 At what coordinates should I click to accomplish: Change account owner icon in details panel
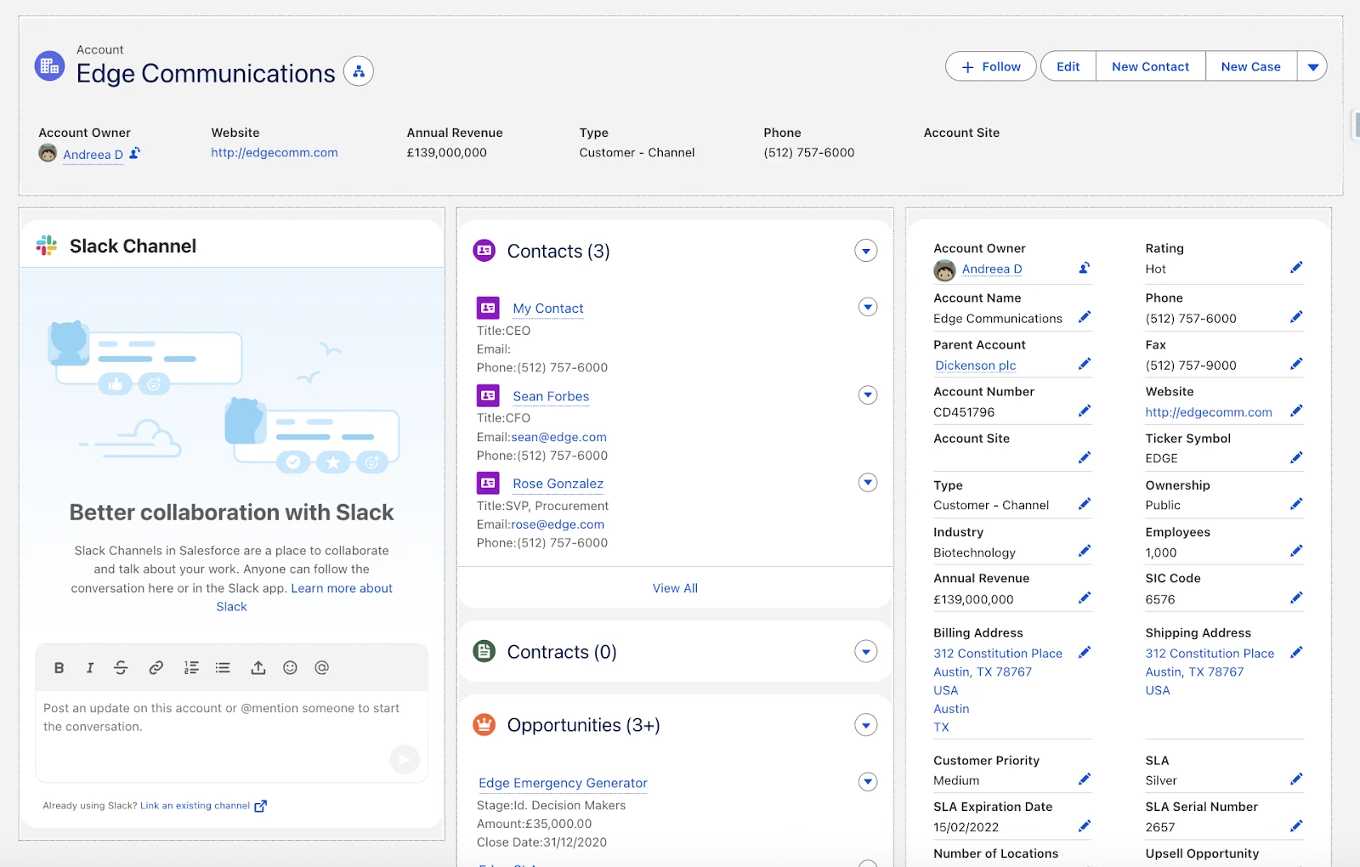click(x=1084, y=268)
